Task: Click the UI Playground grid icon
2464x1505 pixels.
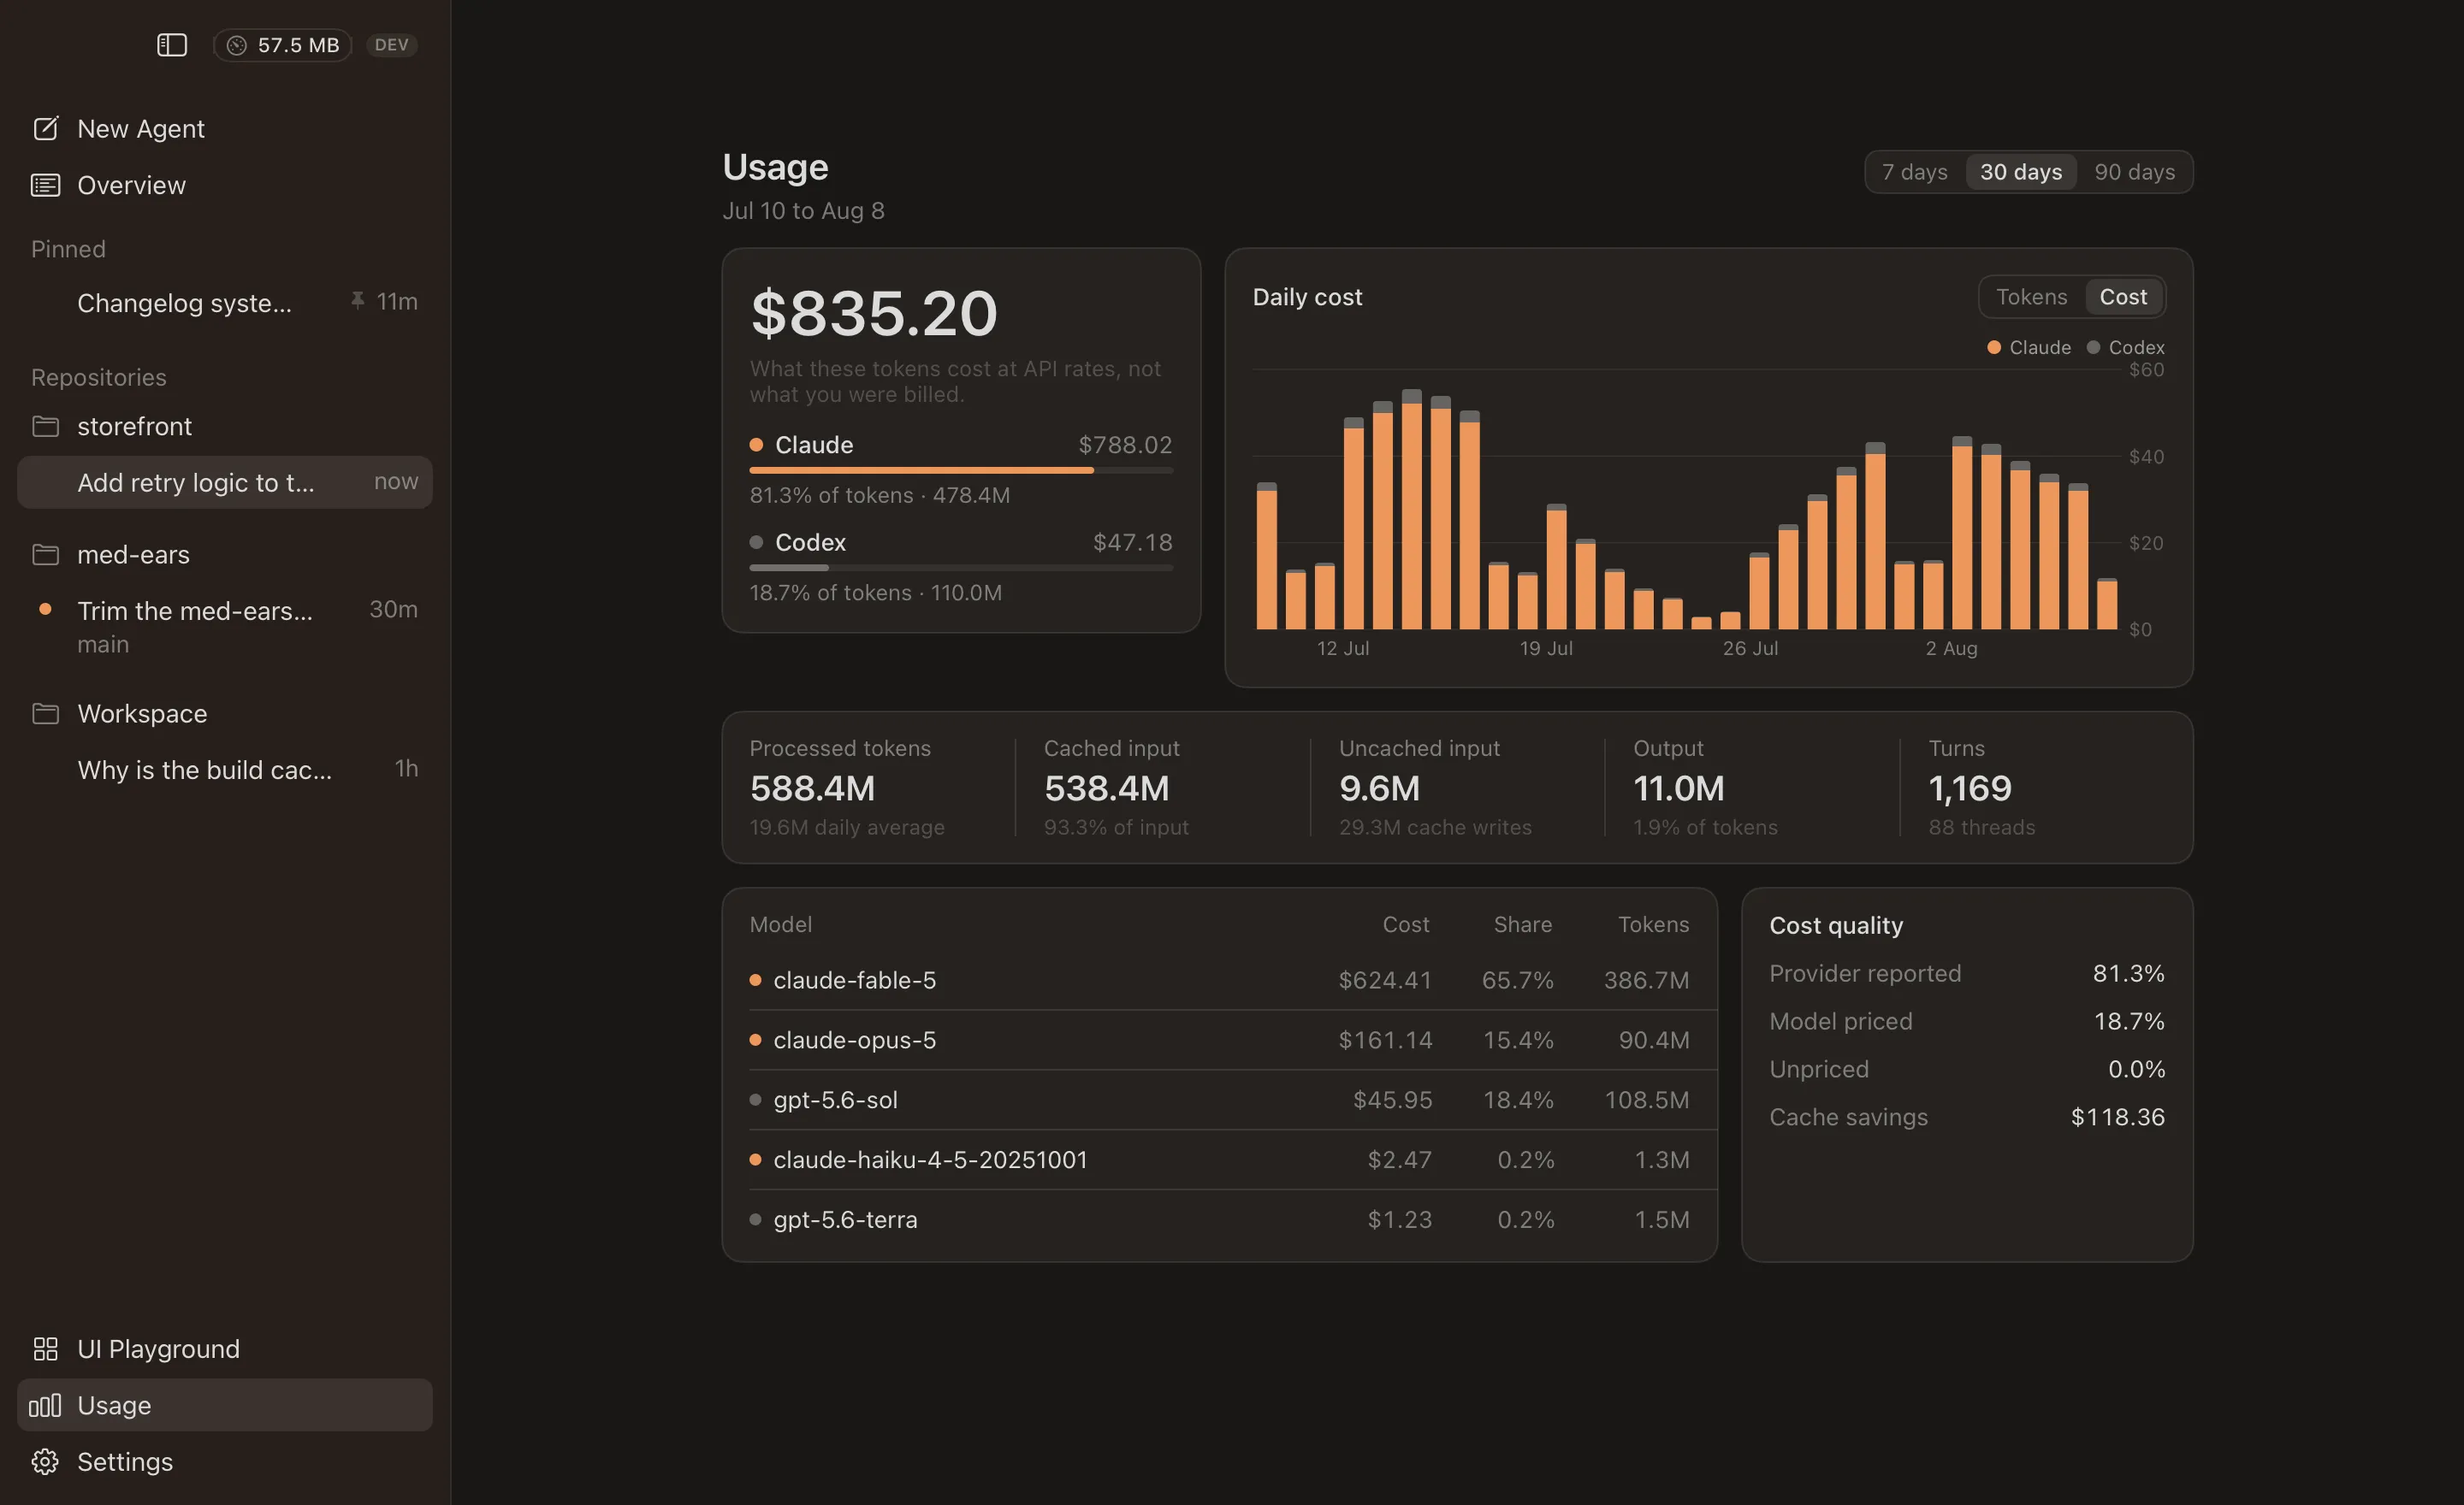Action: click(x=45, y=1349)
